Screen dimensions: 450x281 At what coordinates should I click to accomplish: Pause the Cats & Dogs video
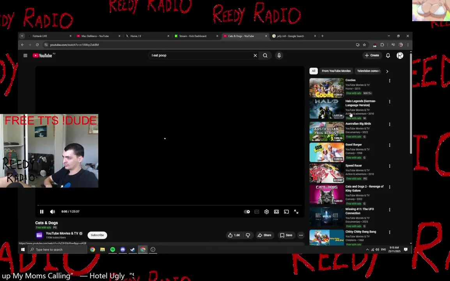coord(42,212)
